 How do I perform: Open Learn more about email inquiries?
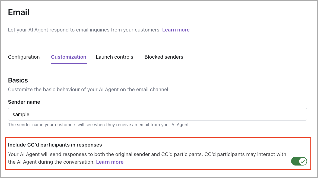click(x=176, y=30)
